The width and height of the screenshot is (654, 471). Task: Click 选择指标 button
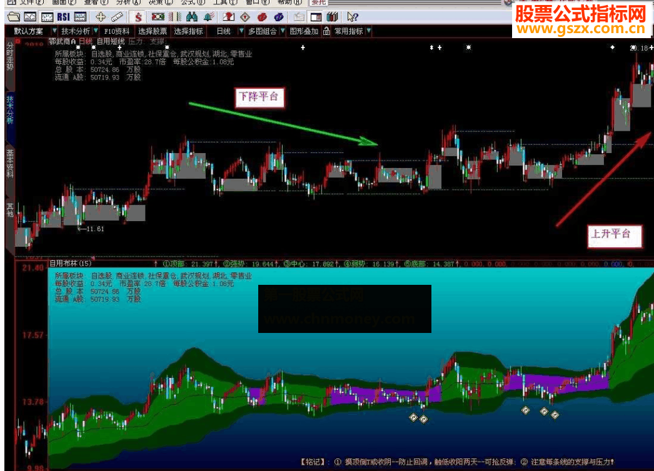coord(189,31)
